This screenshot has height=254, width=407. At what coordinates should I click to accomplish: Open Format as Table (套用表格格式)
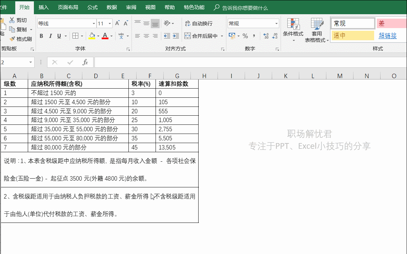317,30
